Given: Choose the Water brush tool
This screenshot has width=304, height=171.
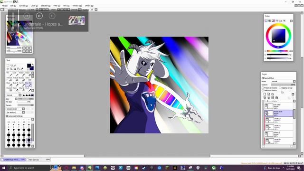Looking at the screenshot, I should (x=16, y=89).
